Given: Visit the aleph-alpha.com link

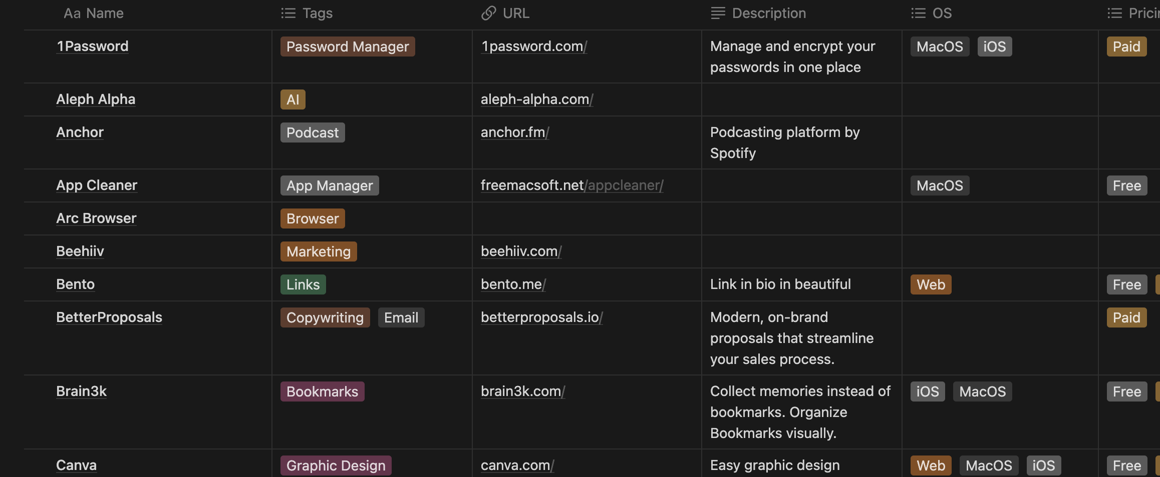Looking at the screenshot, I should 537,99.
